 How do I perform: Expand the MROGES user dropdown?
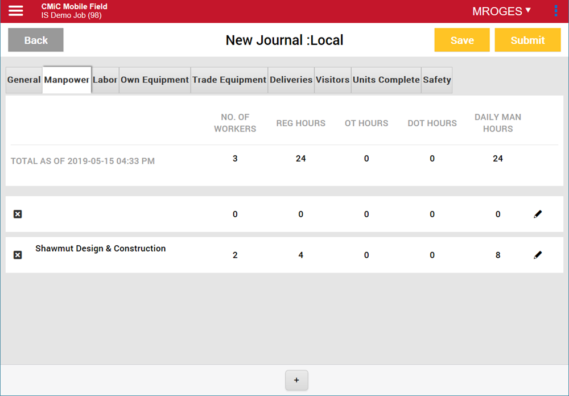[501, 11]
